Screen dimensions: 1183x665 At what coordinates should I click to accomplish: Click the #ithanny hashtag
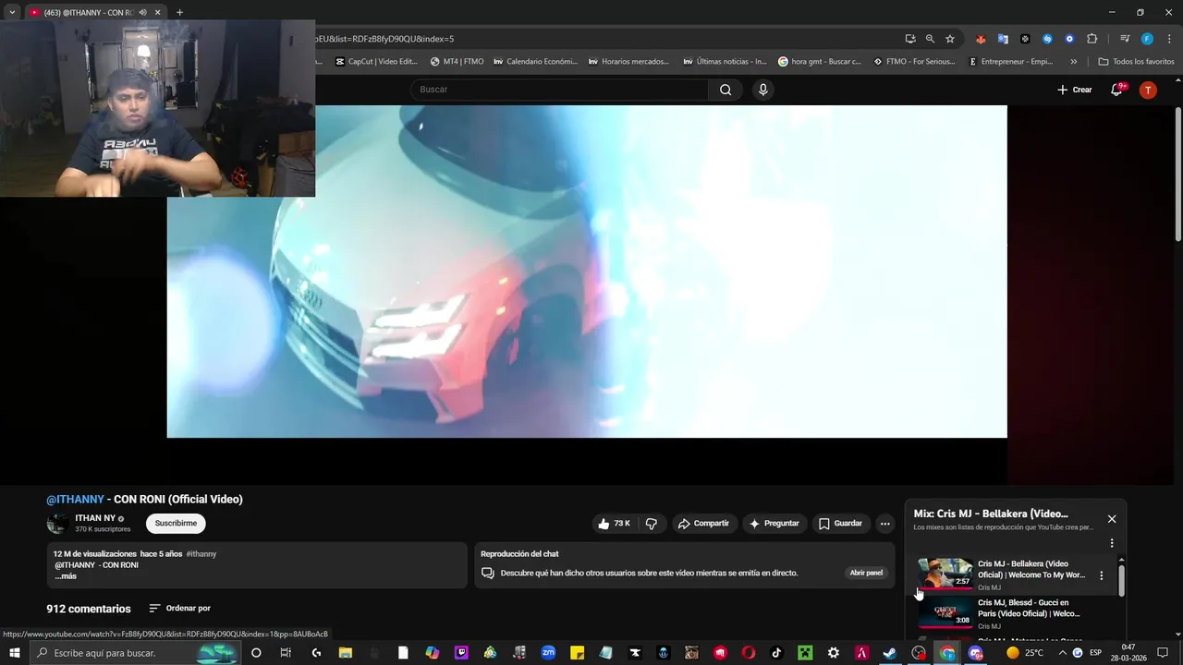pos(201,554)
